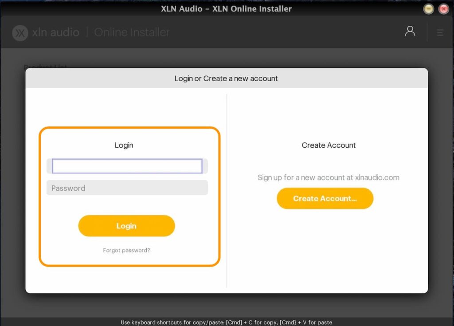Open the hamburger menu in the header
The image size is (454, 326).
(440, 32)
